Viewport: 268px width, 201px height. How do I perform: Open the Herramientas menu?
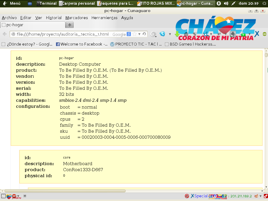tap(104, 18)
